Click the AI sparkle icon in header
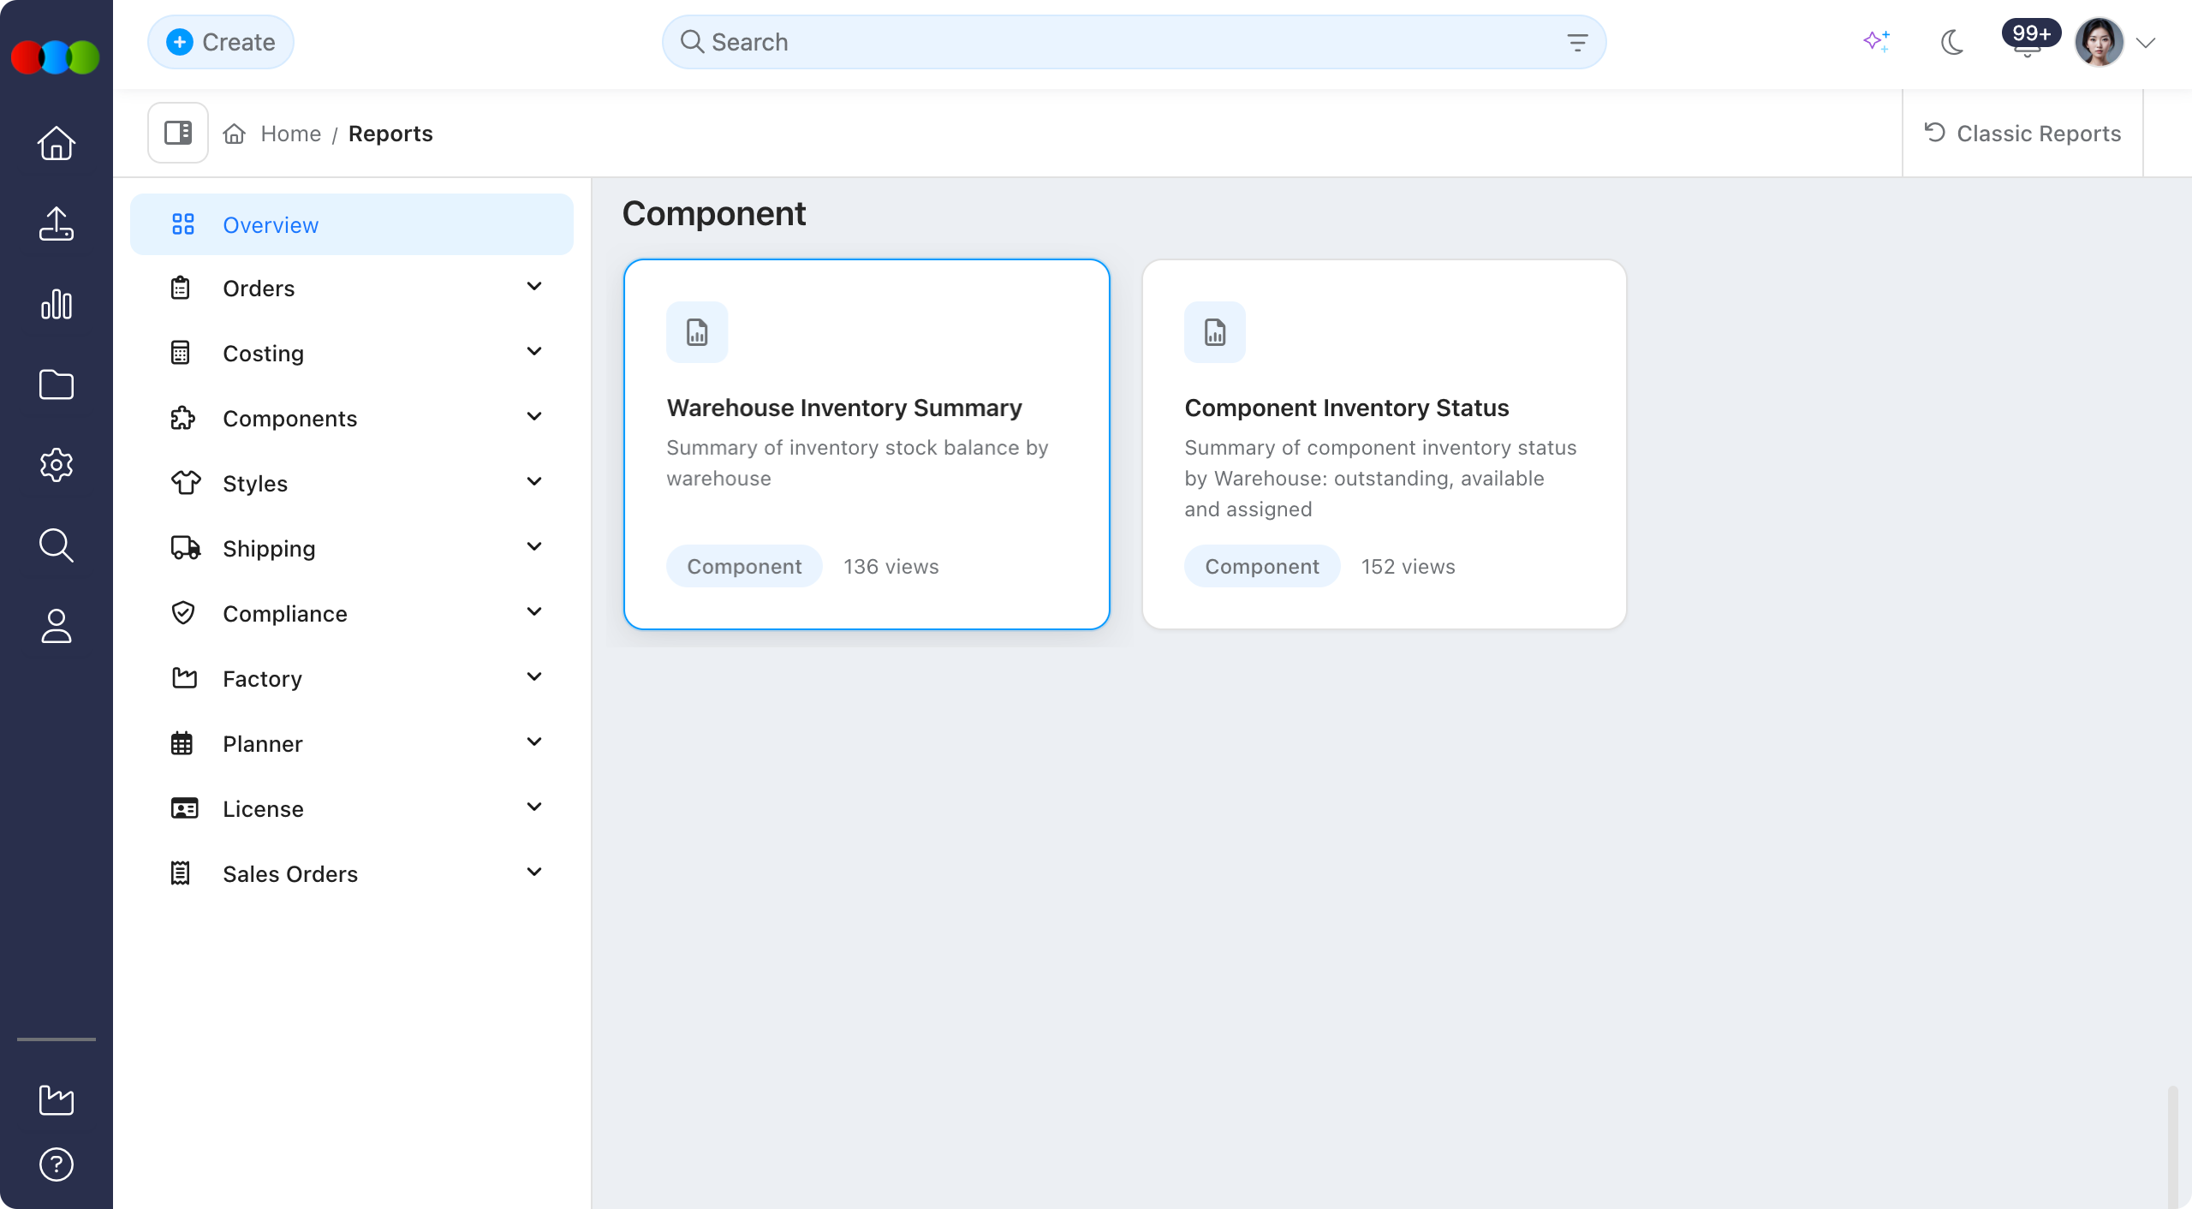This screenshot has width=2192, height=1209. click(x=1877, y=41)
